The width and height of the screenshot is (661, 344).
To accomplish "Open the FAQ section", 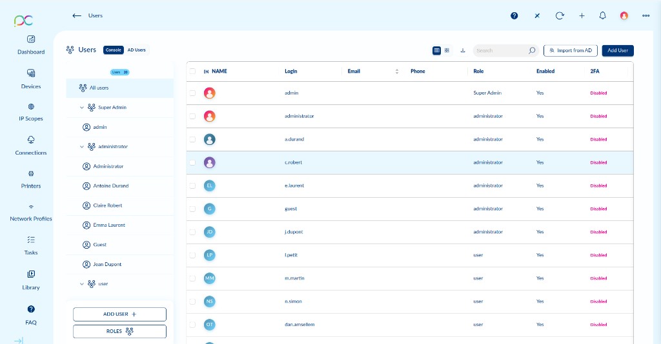I will (x=31, y=316).
